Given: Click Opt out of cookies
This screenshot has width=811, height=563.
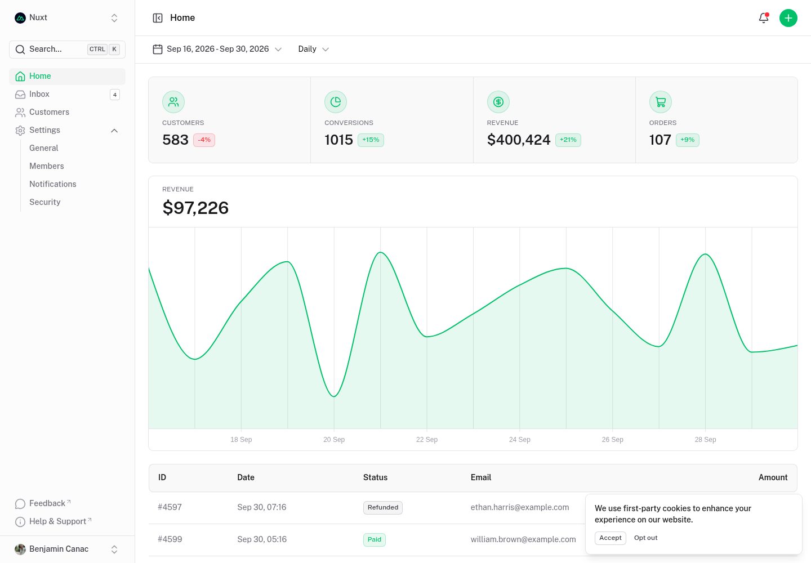Looking at the screenshot, I should (x=645, y=538).
